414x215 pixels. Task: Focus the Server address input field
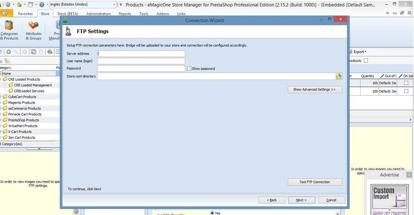pos(141,54)
